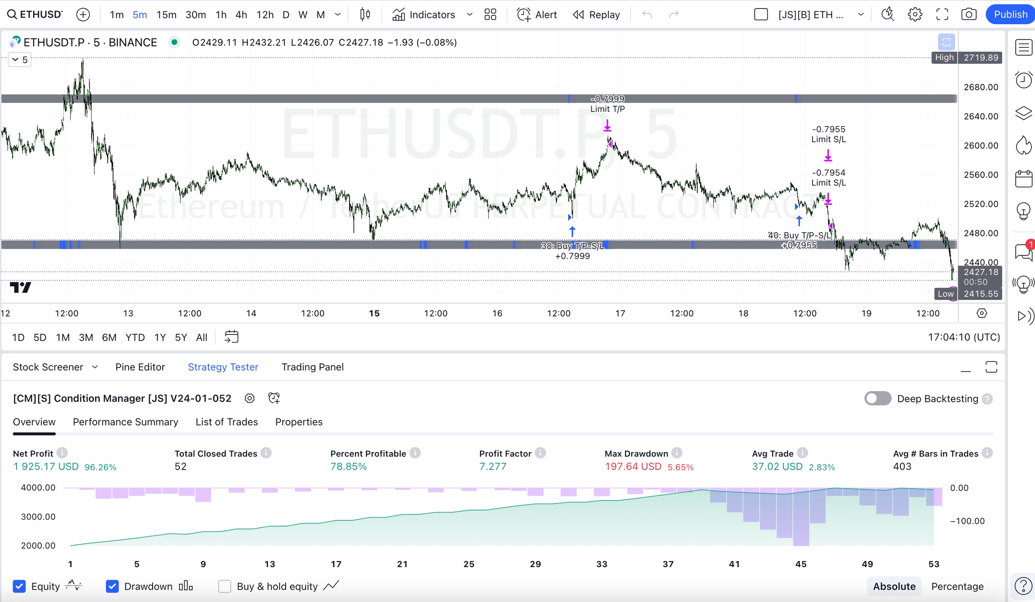This screenshot has width=1035, height=602.
Task: Enable Buy & hold equity checkbox
Action: [x=224, y=586]
